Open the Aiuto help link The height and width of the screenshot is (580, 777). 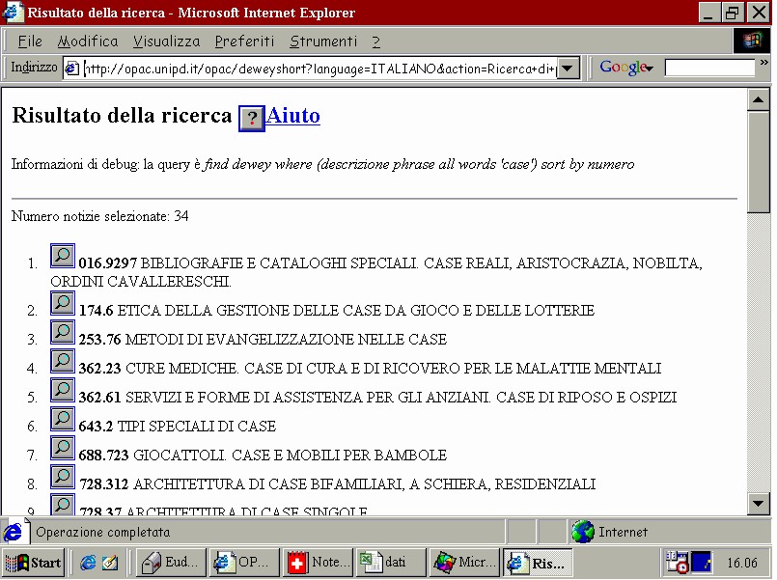click(292, 116)
